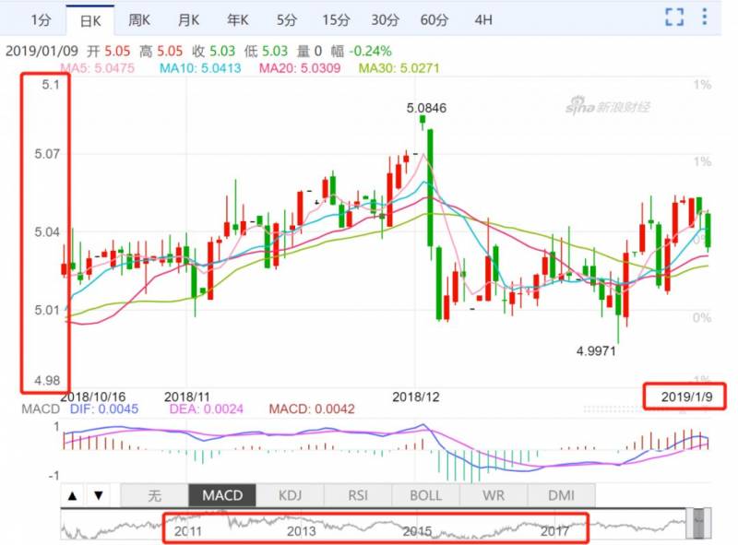The image size is (738, 545).
Task: Show the 年K yearly chart
Action: [x=238, y=19]
